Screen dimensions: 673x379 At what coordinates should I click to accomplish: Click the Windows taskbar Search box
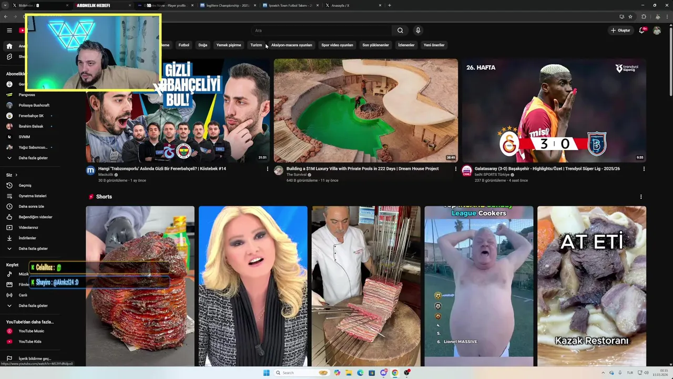[302, 373]
